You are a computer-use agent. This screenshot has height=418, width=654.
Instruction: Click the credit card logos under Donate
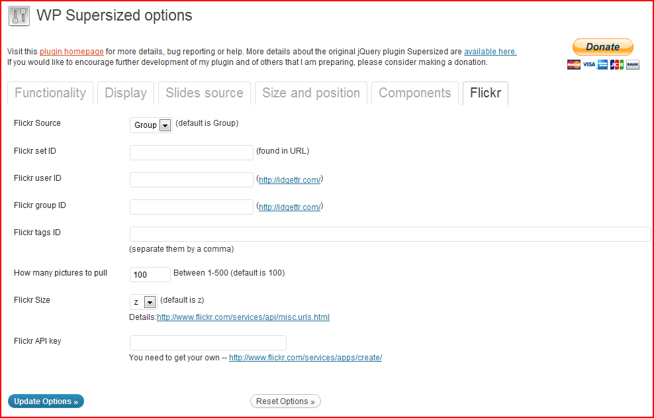[602, 64]
